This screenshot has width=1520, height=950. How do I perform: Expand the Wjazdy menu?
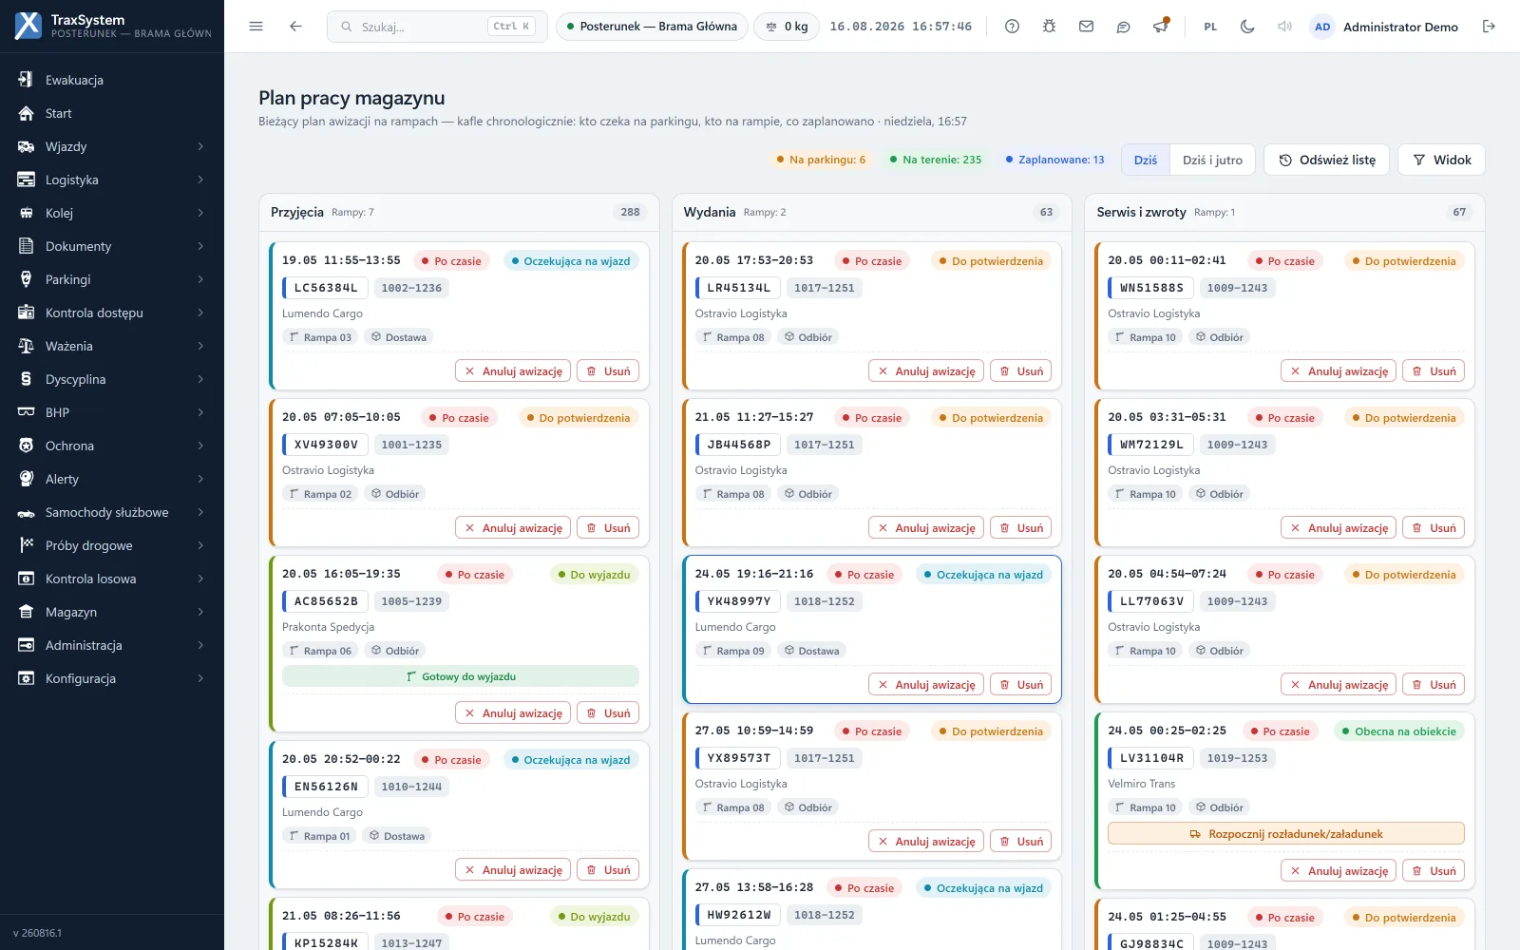[112, 146]
